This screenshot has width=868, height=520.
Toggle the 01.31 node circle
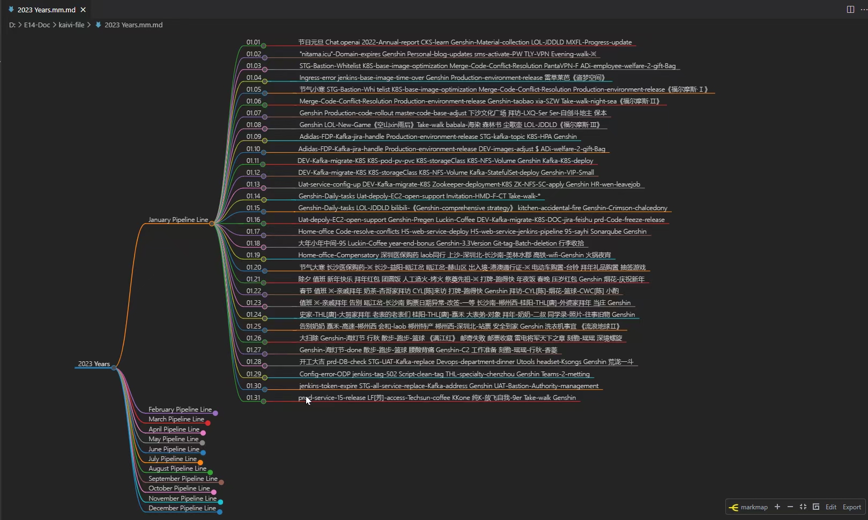264,402
